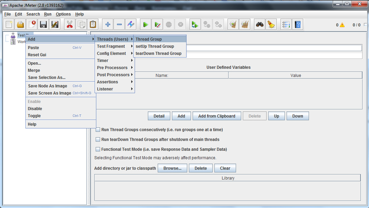Save the test plan with floppy icon
This screenshot has height=208, width=369.
pos(43,24)
